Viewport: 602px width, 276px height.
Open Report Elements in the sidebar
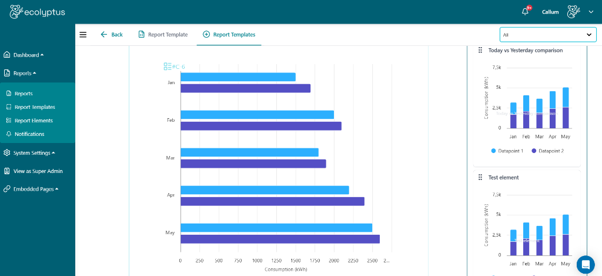pos(34,121)
